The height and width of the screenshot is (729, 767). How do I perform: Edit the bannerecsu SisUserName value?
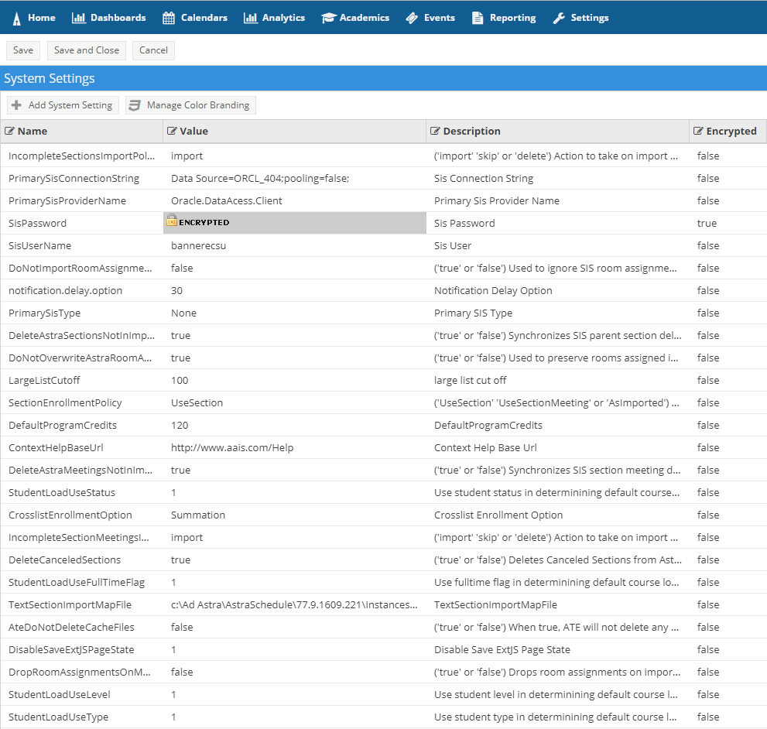click(294, 246)
